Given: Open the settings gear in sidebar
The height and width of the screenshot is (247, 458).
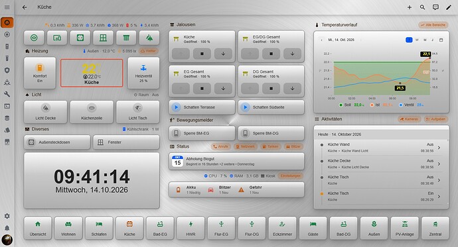Looking at the screenshot, I should tap(7, 216).
